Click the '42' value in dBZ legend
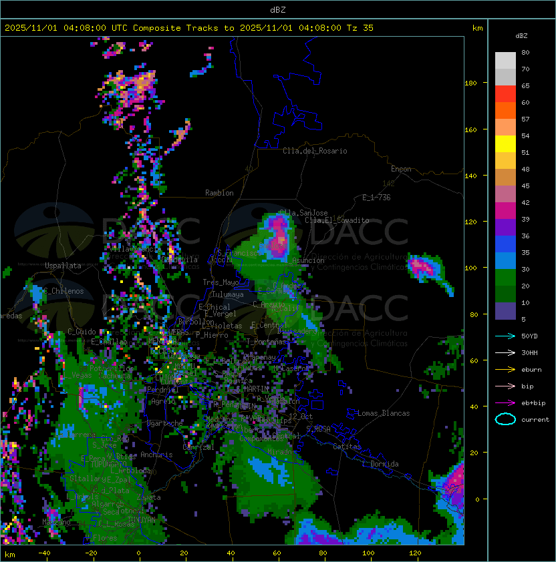Image resolution: width=556 pixels, height=562 pixels. (525, 202)
